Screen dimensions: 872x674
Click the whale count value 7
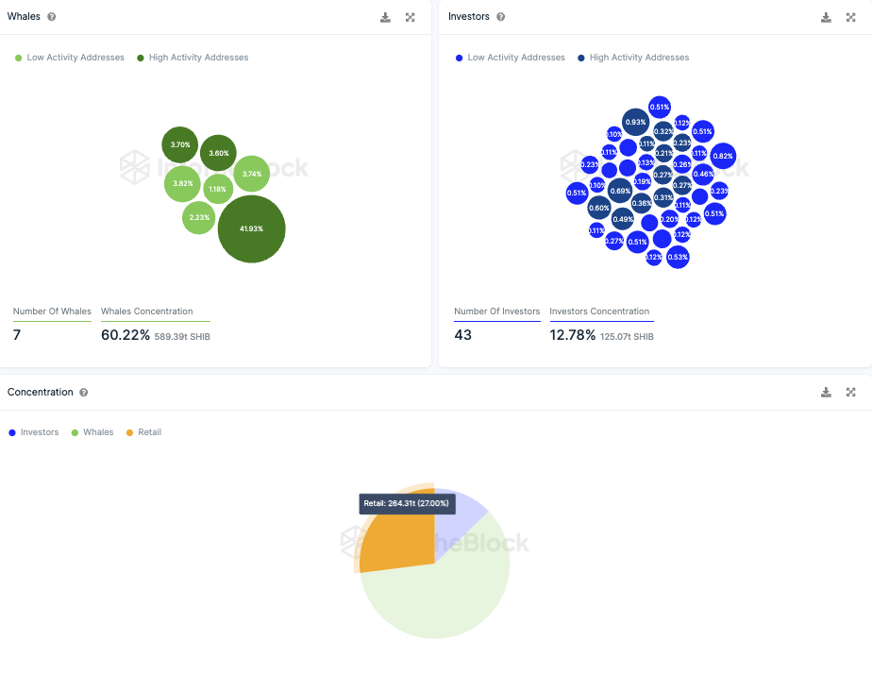coord(17,335)
